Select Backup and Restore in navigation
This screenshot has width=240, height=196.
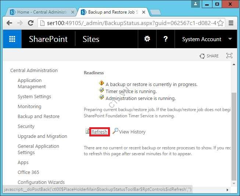click(x=39, y=116)
